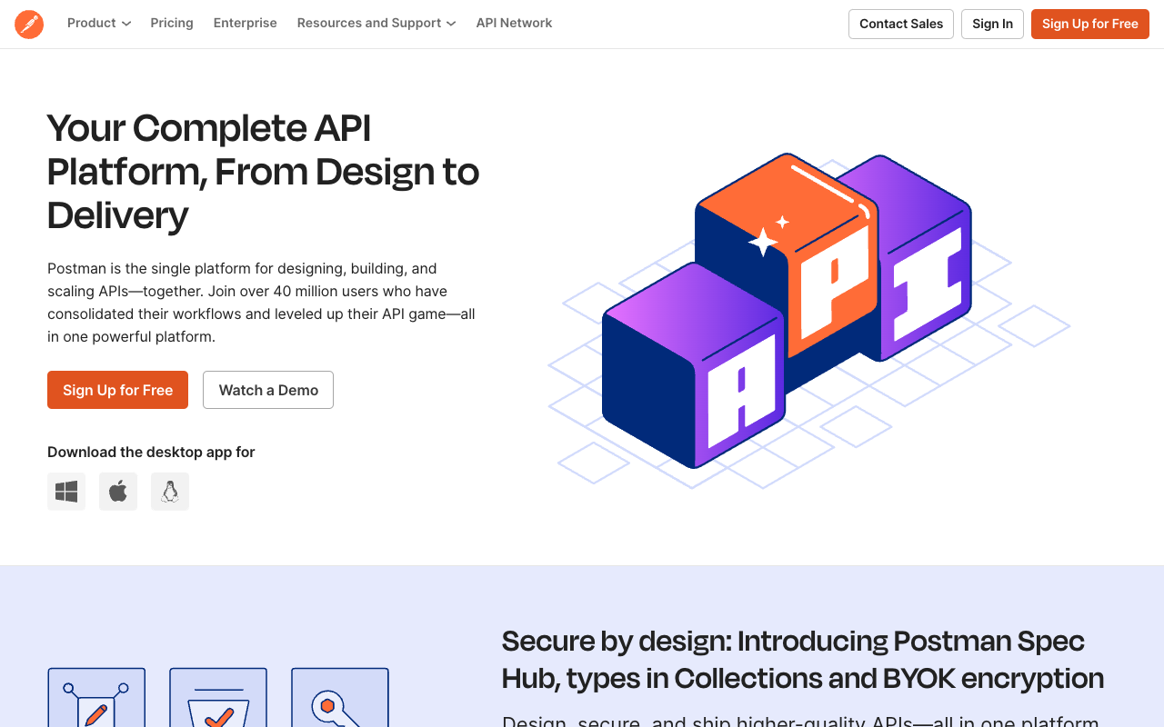Click the Sign In button
Screen dimensions: 1164x727
click(992, 24)
